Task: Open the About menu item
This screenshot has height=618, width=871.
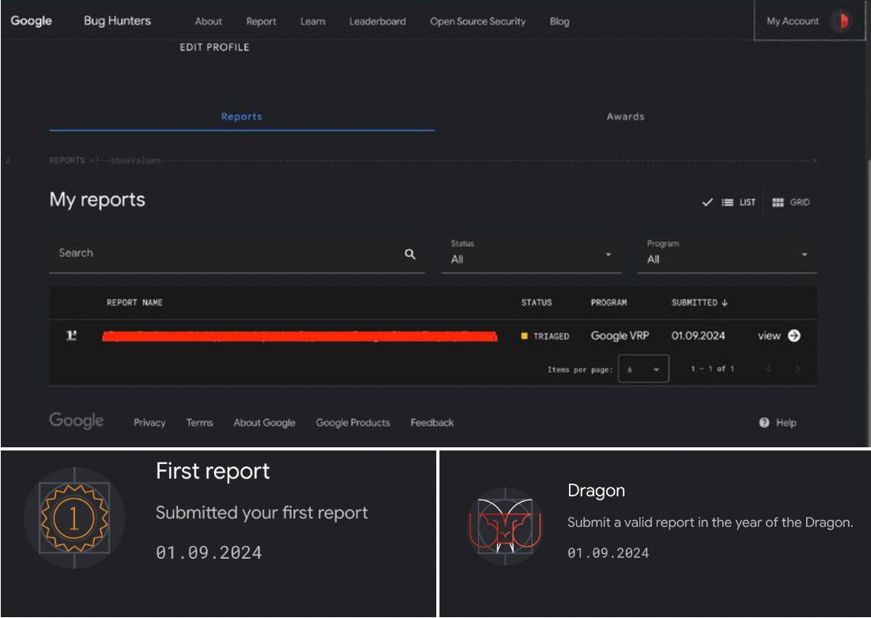Action: (x=209, y=21)
